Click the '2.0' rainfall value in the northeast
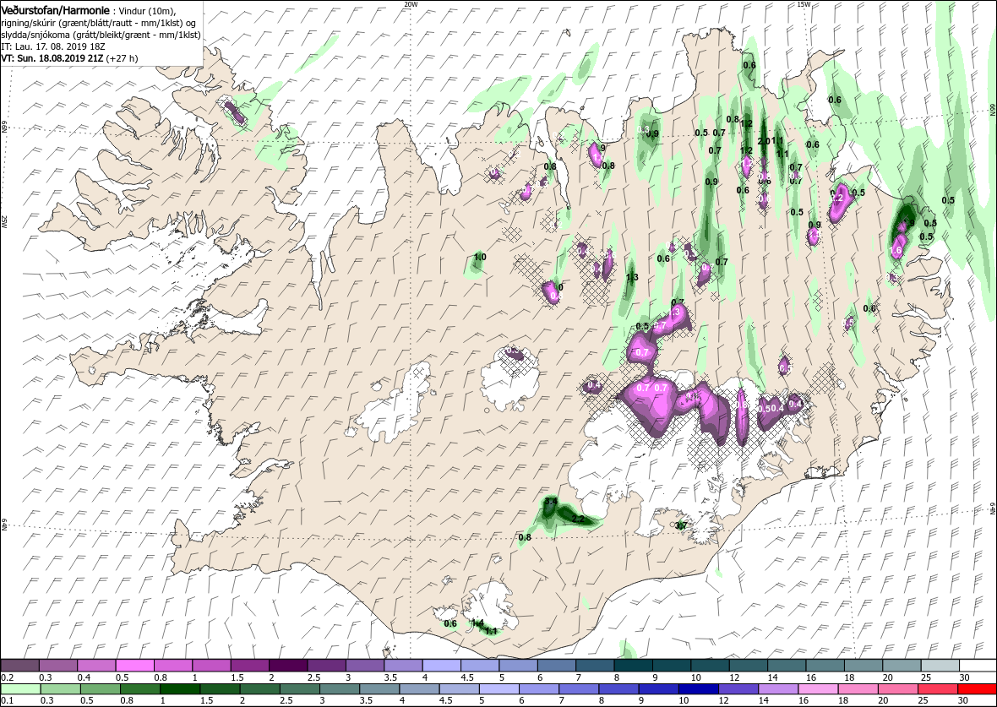 click(765, 141)
